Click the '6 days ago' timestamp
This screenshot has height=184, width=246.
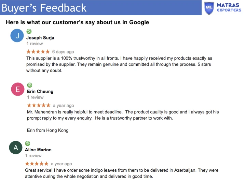(63, 52)
